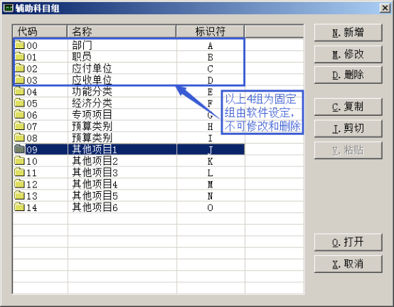Open group with O. 打开 button
This screenshot has height=307, width=394.
click(x=348, y=242)
